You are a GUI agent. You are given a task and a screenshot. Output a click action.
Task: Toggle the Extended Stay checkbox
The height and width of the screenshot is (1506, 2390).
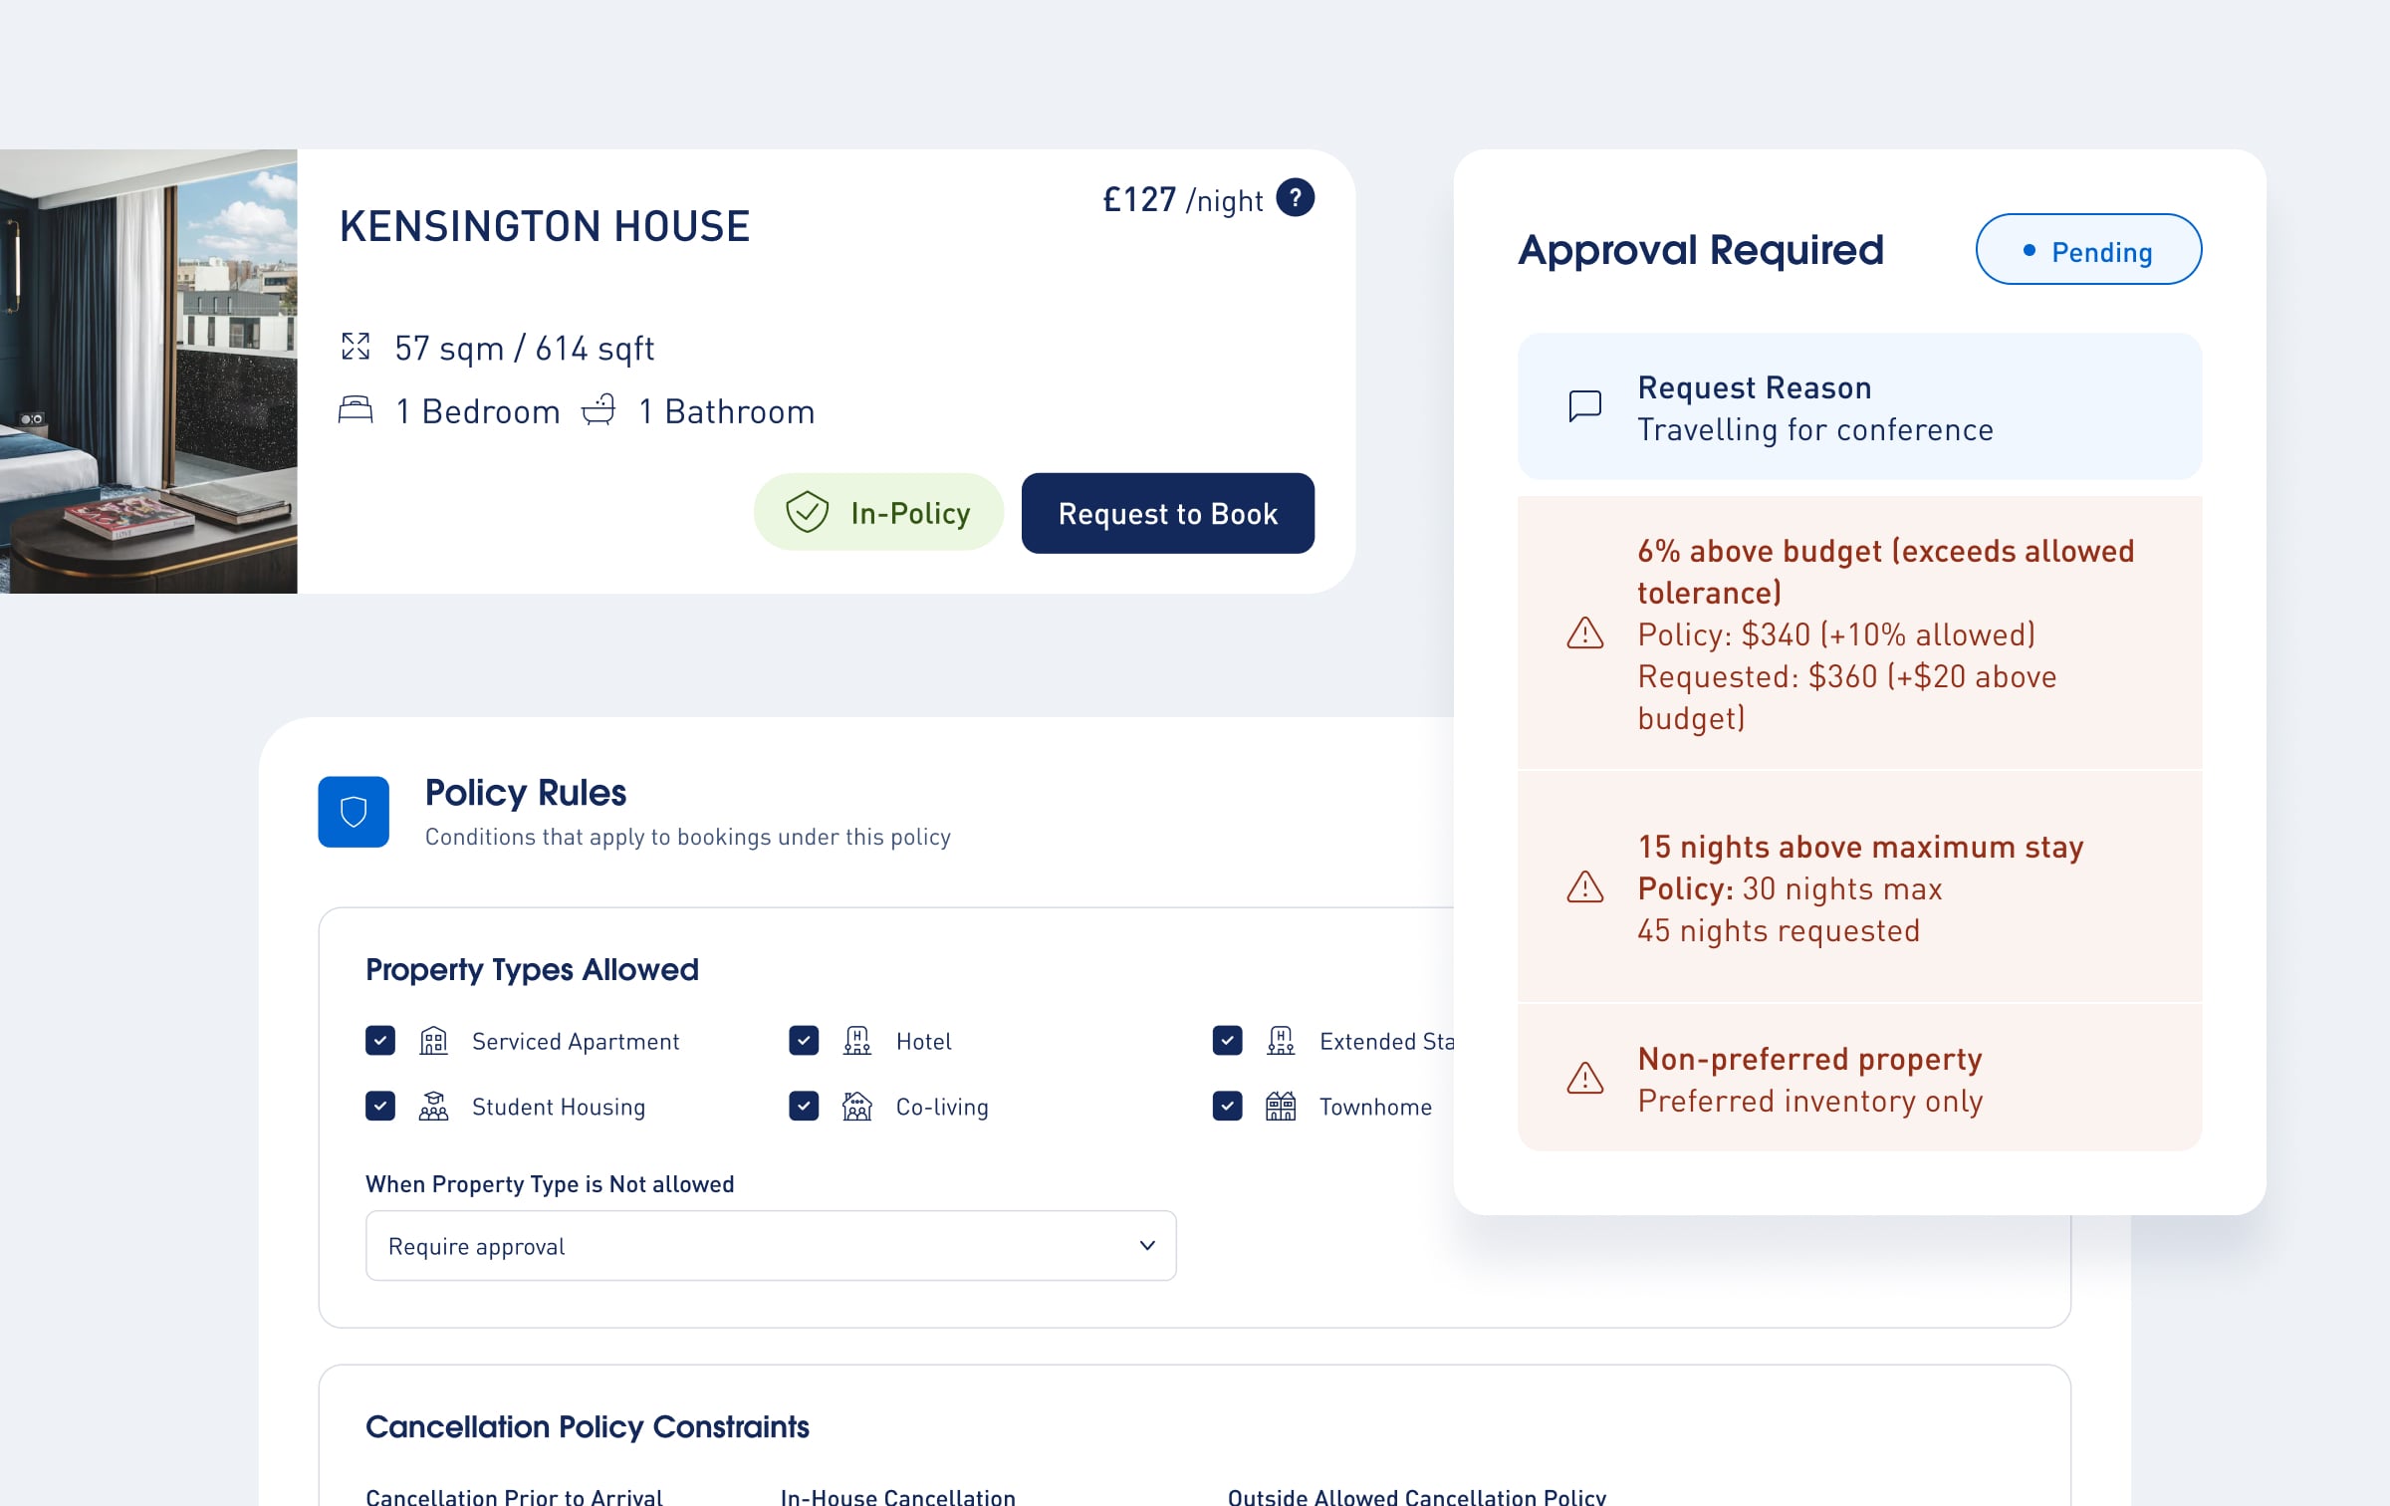[x=1228, y=1041]
